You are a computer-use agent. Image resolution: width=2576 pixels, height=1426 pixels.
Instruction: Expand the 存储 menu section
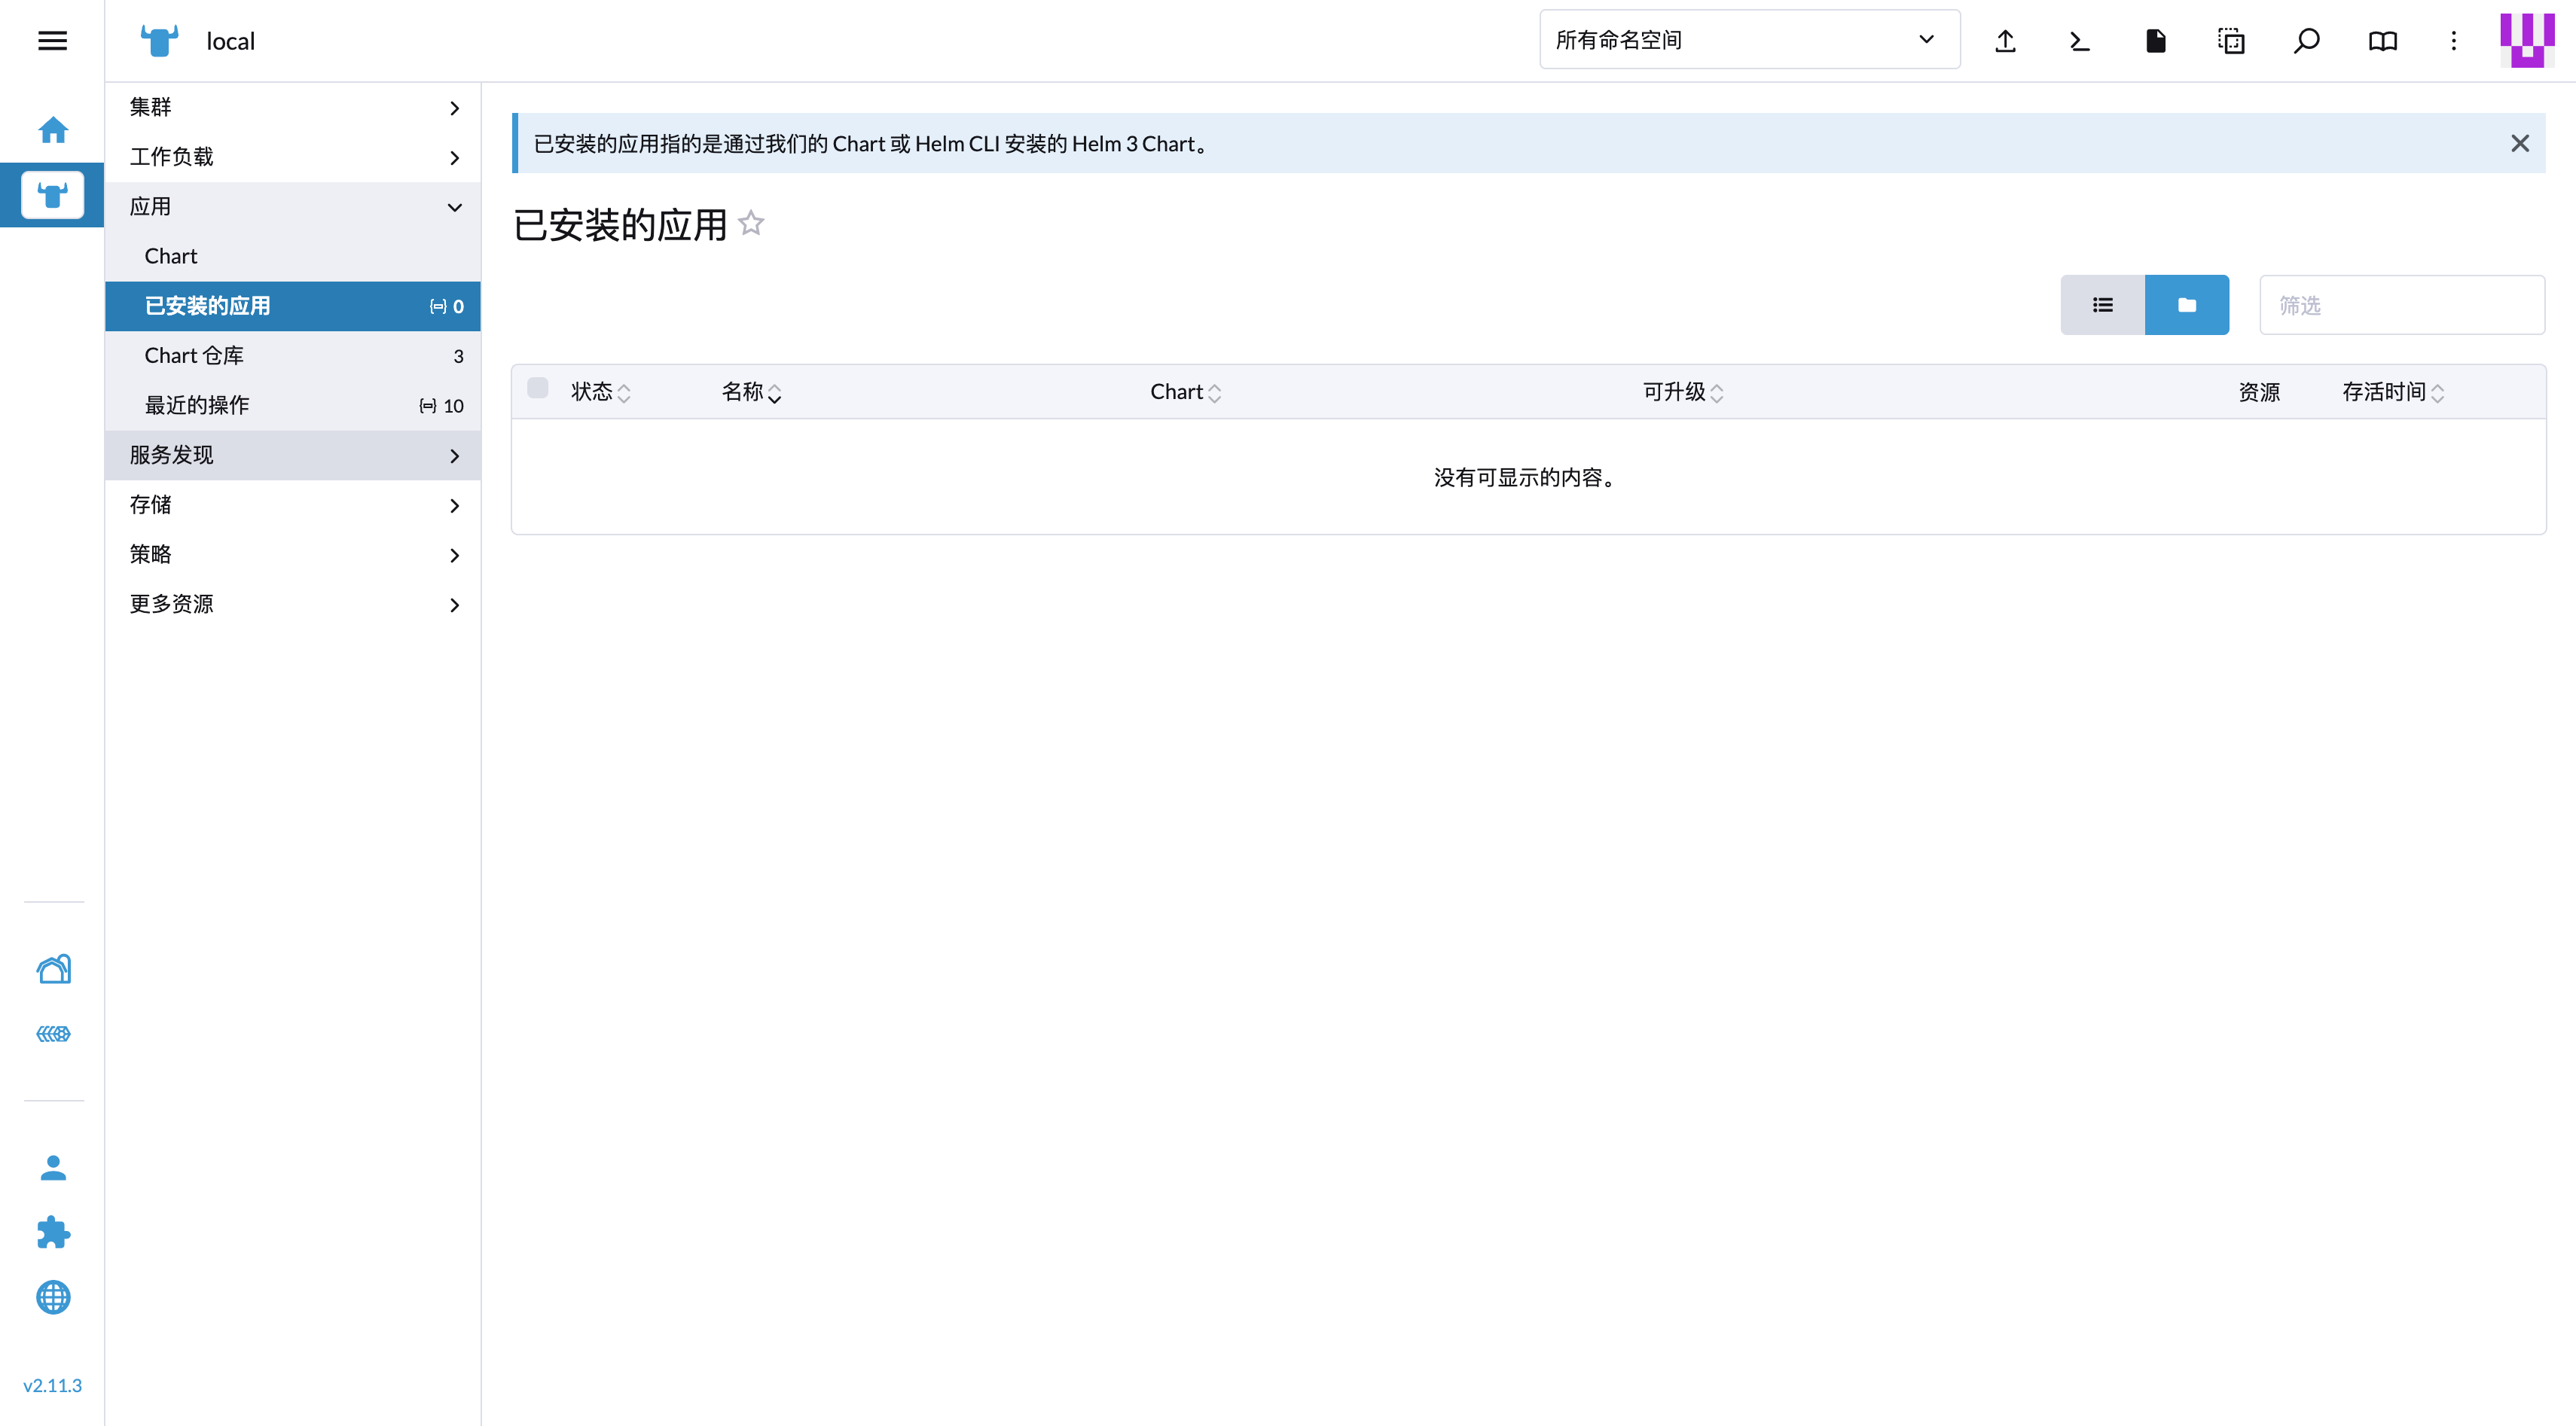[x=293, y=504]
